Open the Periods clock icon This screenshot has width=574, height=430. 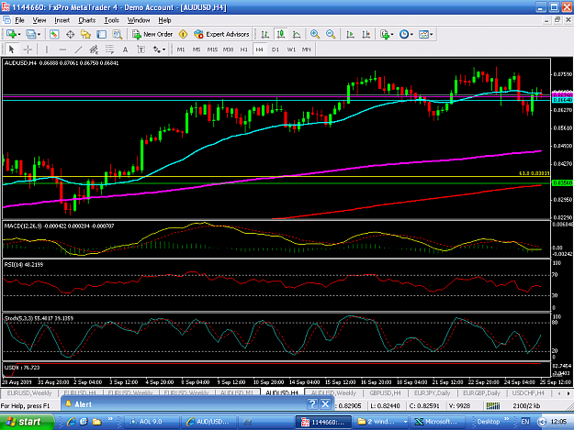coord(404,34)
